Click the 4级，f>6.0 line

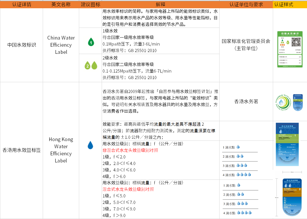tap(114, 177)
